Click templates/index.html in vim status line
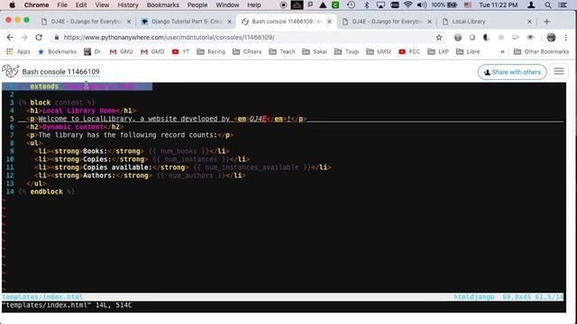Viewport: 577px width, 324px height. tap(42, 297)
